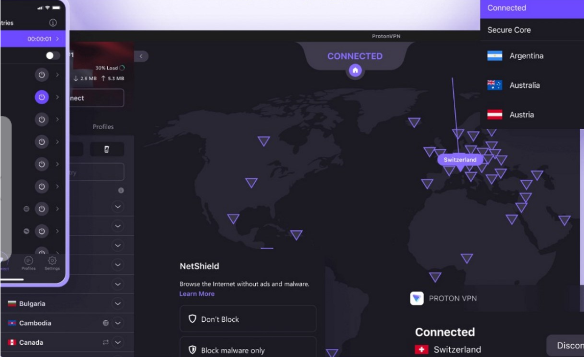This screenshot has width=584, height=357.
Task: Collapse the sidebar with the left arrow button
Action: point(141,56)
